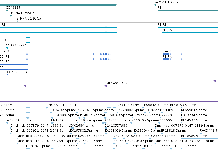Screen dimensions: 218x150
Task: Select EST EK232040.5prime
Action: pos(140,141)
